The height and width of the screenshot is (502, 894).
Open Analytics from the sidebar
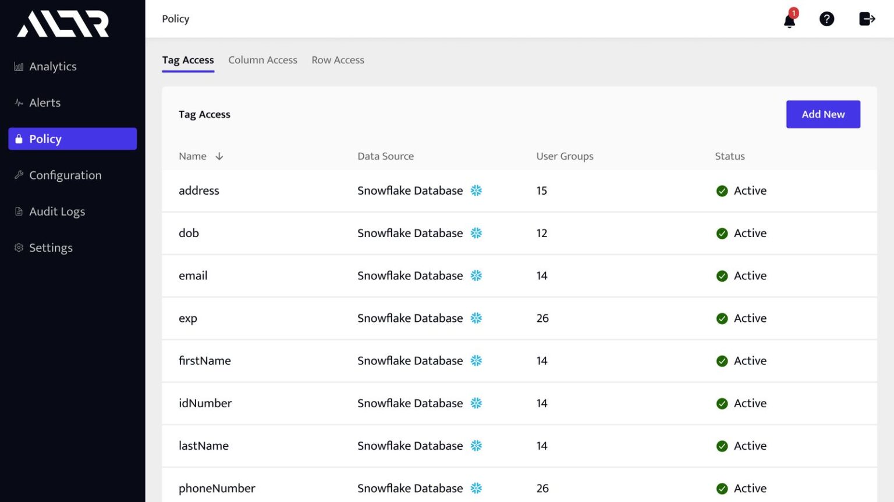[52, 67]
